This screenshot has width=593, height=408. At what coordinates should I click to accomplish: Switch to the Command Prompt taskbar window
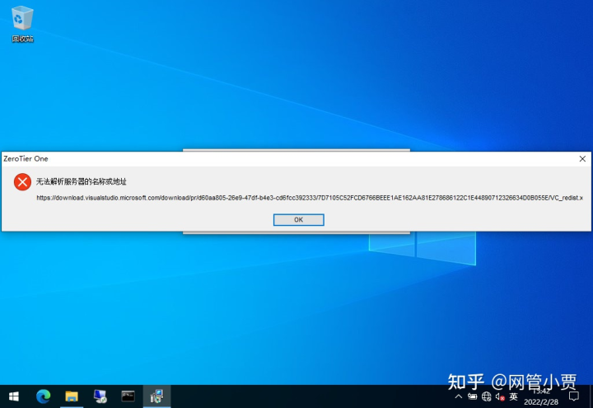pos(128,396)
